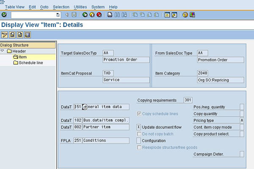Viewport: 254px width, 169px height.
Task: Click the DataT 151 field
Action: (x=78, y=107)
